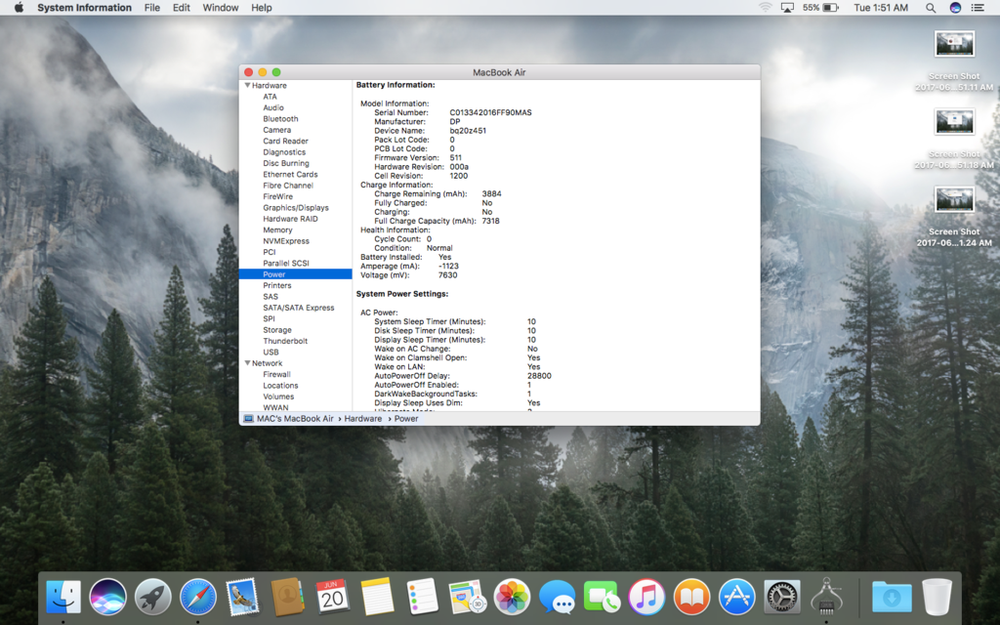Open iTunes music note icon
This screenshot has width=1000, height=625.
646,598
